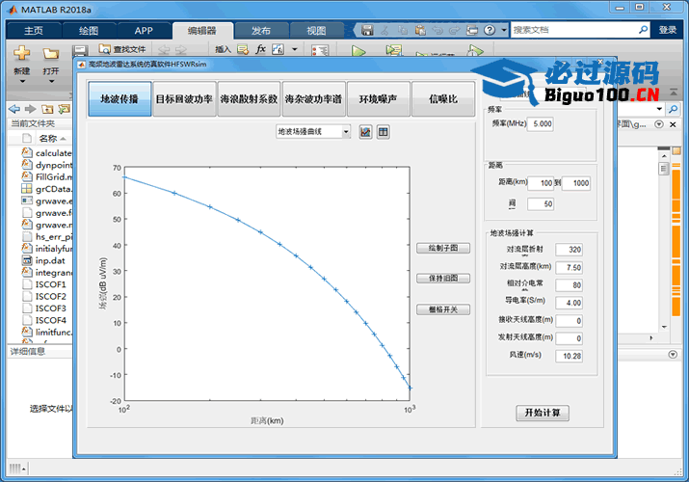Click the switch windows icon
The height and width of the screenshot is (482, 689).
coord(472,30)
